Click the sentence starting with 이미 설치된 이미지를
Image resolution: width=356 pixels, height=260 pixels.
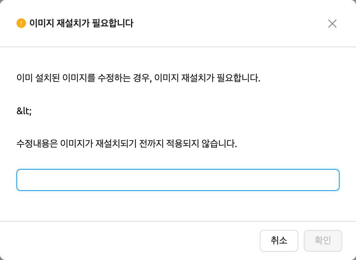pos(138,78)
